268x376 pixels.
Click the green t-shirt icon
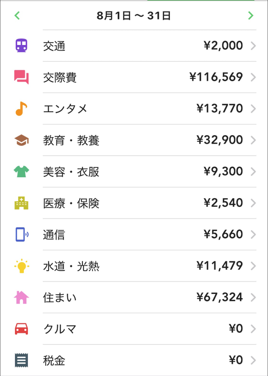21,171
